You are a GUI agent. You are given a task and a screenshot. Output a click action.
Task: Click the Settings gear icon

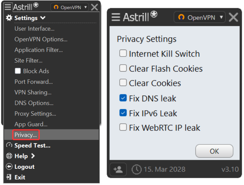coord(9,18)
